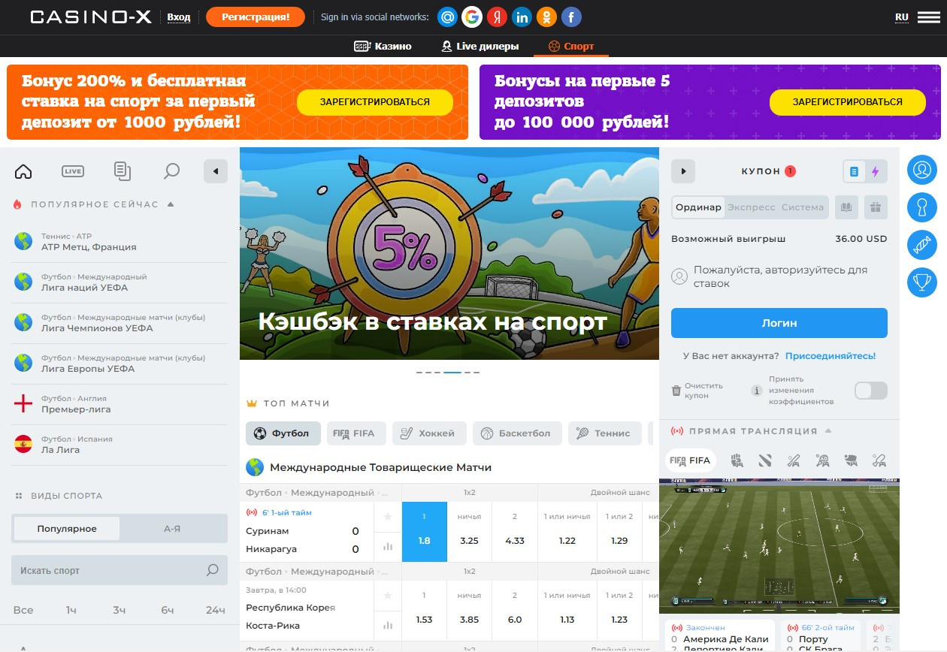Select the Популярное sports filter option
The width and height of the screenshot is (947, 652).
67,529
